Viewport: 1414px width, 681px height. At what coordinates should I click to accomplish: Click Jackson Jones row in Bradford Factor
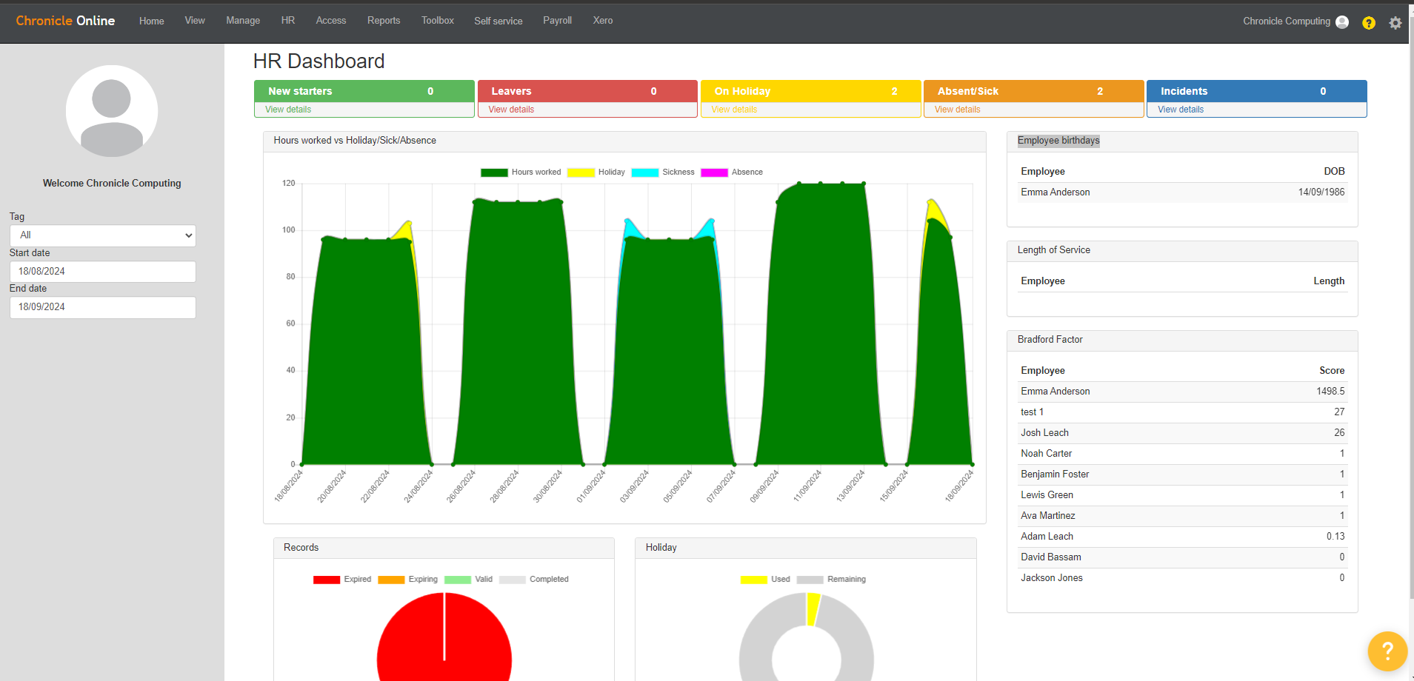tap(1183, 578)
